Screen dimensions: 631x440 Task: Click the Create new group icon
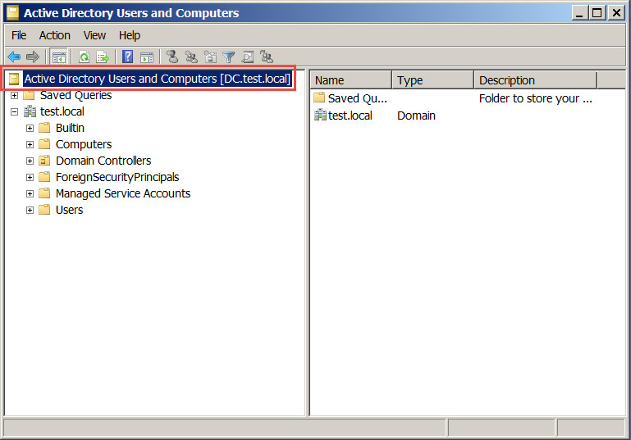click(x=191, y=57)
